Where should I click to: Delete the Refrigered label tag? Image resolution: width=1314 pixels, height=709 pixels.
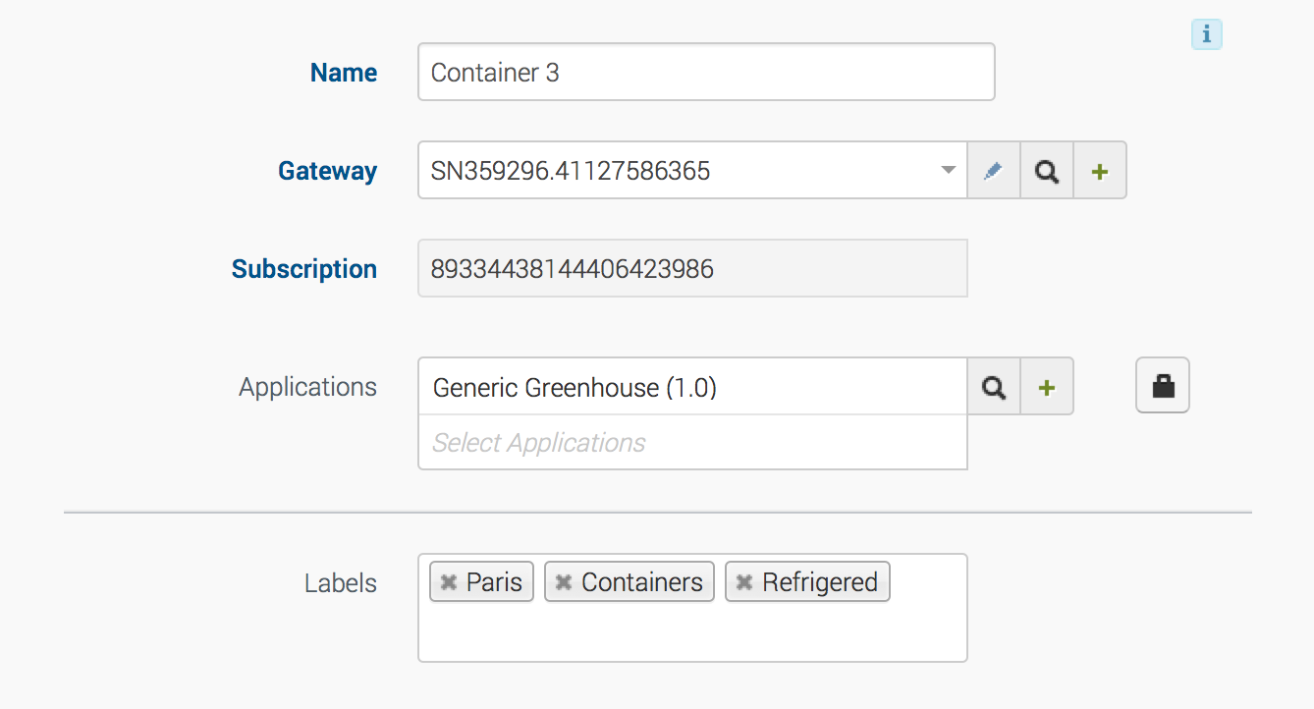(x=744, y=582)
